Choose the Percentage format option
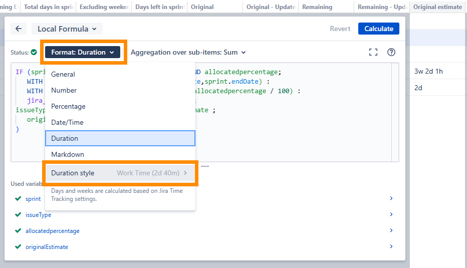 (120, 106)
